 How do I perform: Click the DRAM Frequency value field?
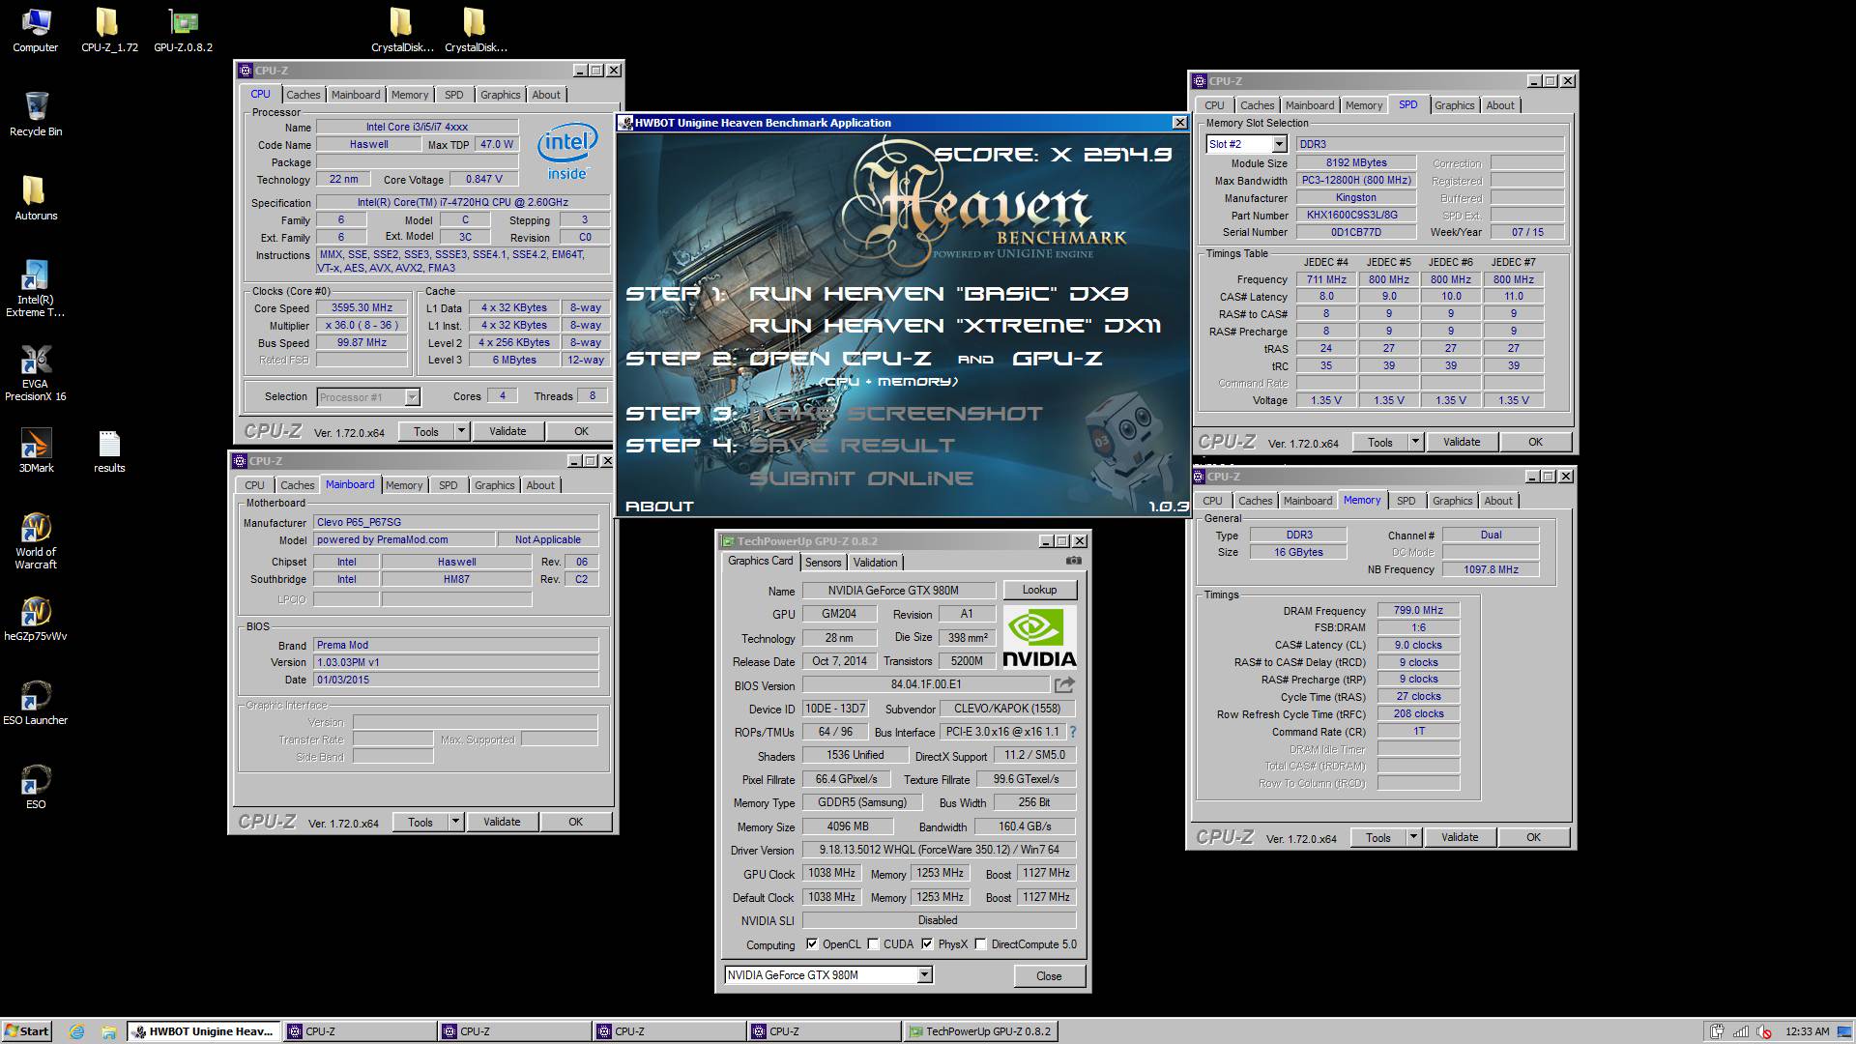(x=1418, y=611)
